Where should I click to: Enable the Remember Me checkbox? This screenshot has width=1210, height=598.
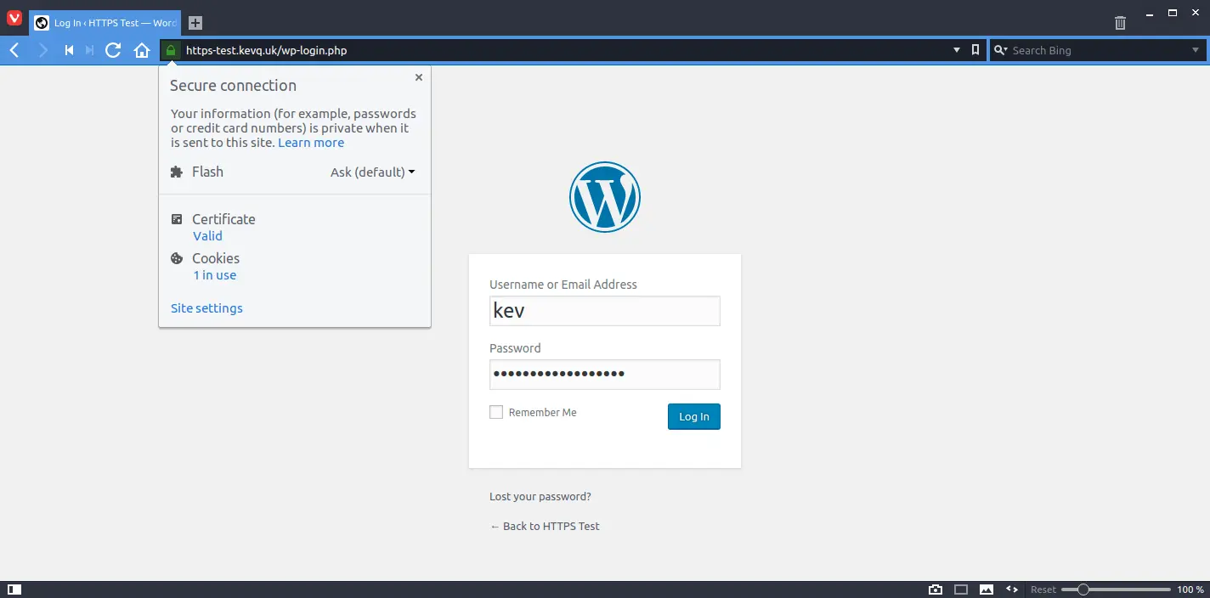pos(496,411)
